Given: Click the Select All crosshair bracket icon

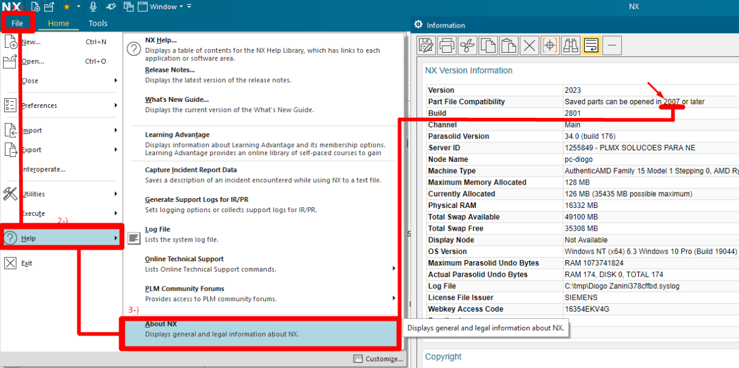Looking at the screenshot, I should point(550,45).
